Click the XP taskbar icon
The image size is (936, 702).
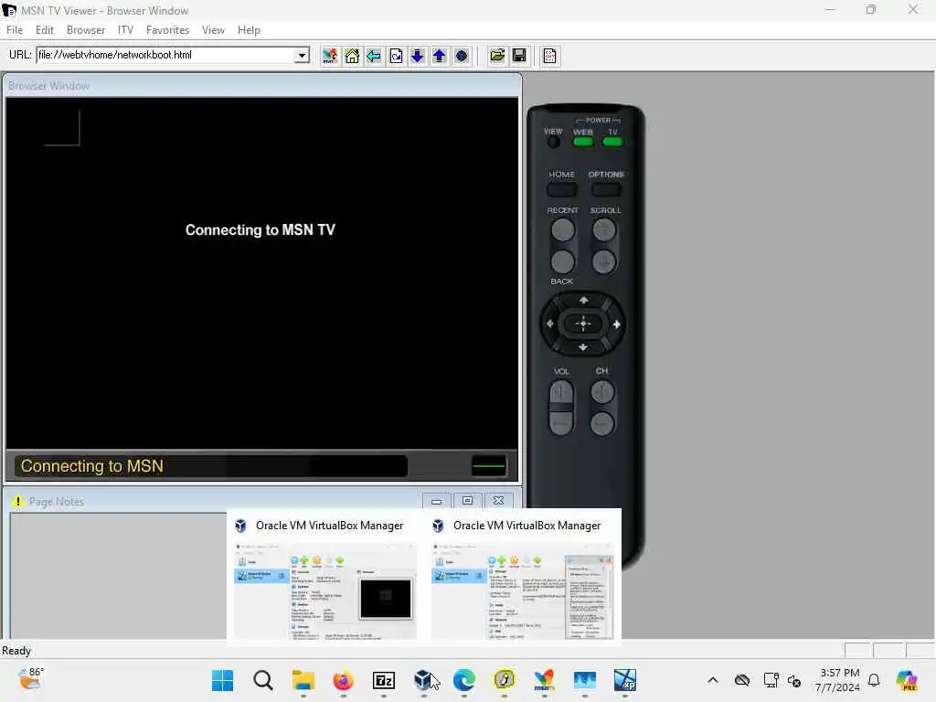click(625, 680)
